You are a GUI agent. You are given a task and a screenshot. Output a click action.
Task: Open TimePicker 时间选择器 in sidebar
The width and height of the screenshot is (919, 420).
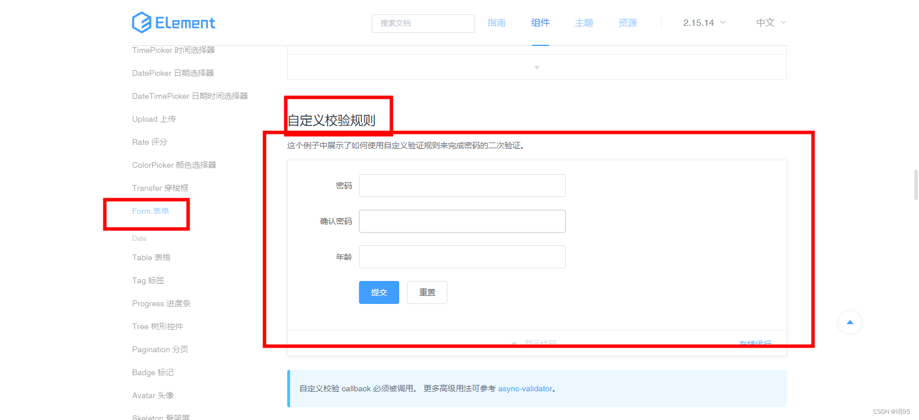[173, 50]
